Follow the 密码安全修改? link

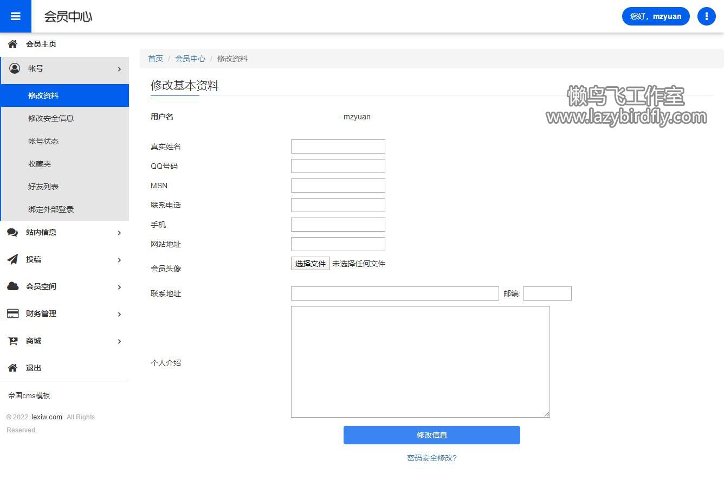[x=431, y=458]
